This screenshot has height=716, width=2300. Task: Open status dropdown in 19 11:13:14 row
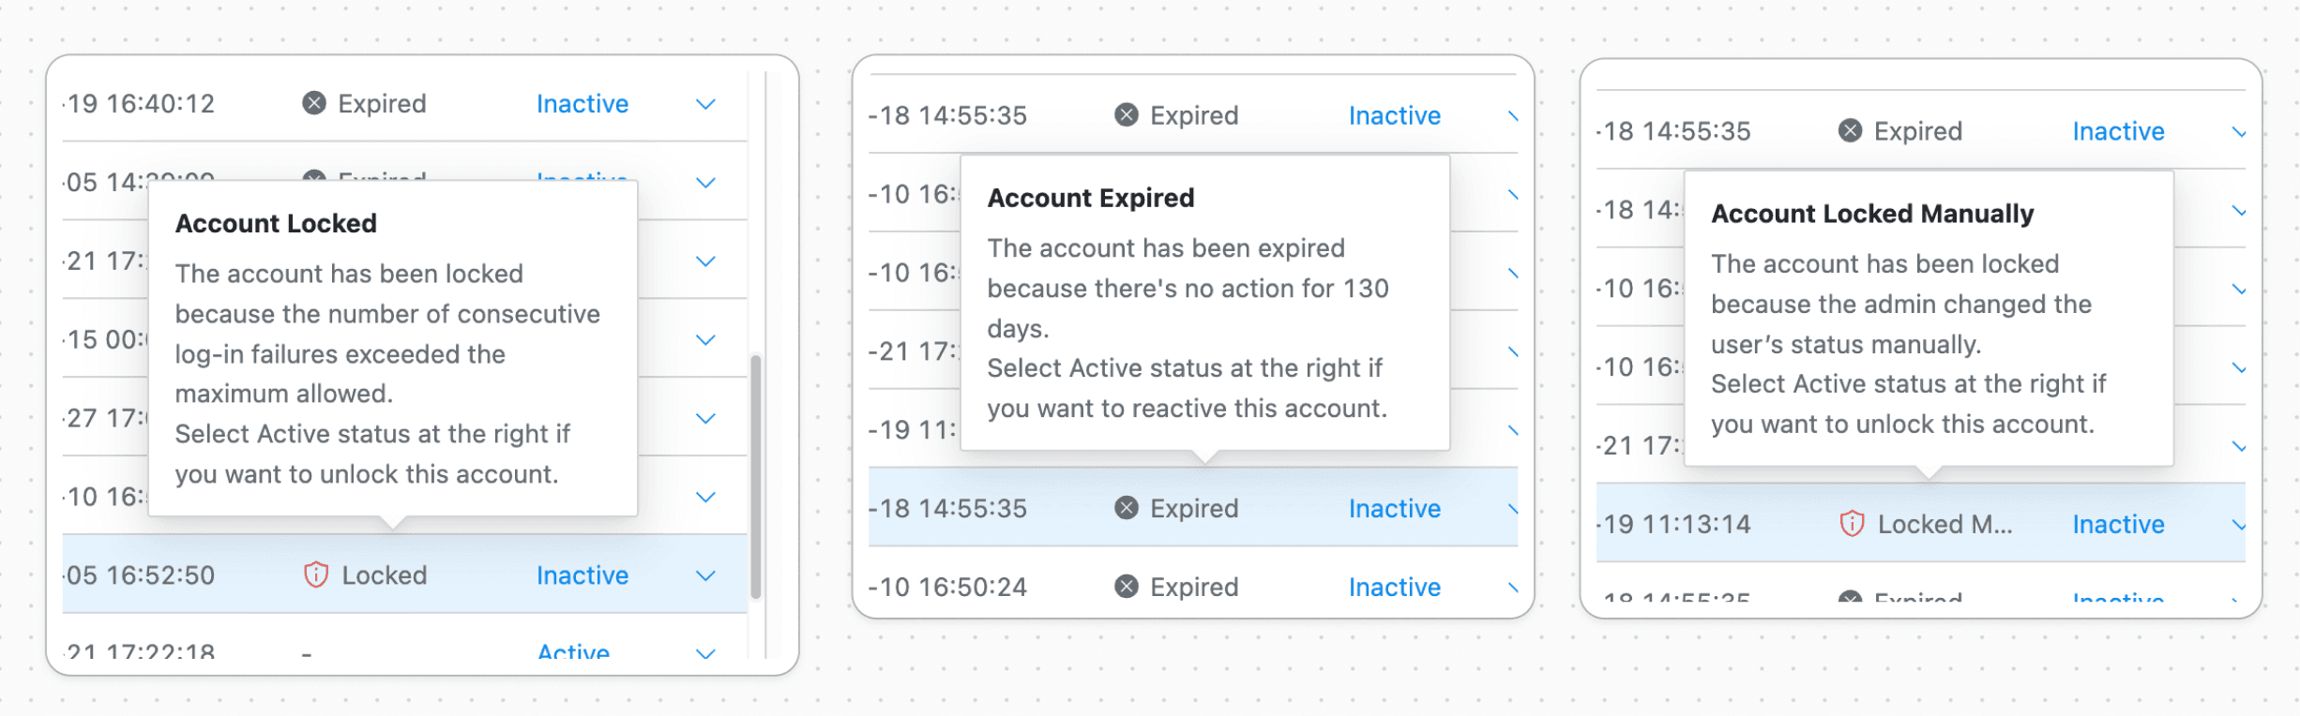[x=2239, y=525]
